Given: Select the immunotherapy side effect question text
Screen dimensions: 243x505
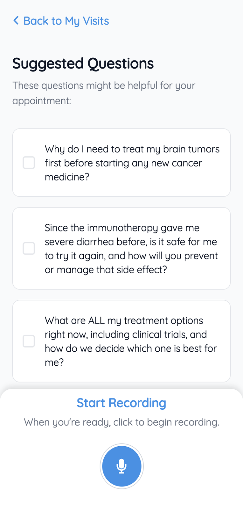Looking at the screenshot, I should pyautogui.click(x=131, y=249).
